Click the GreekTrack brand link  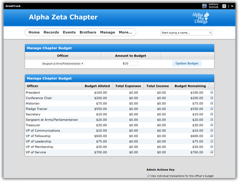point(13,6)
